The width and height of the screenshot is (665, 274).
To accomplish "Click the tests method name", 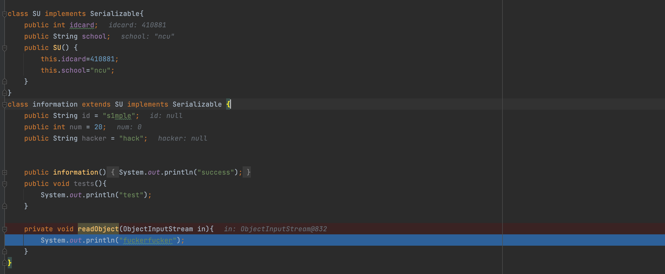I will [x=84, y=184].
